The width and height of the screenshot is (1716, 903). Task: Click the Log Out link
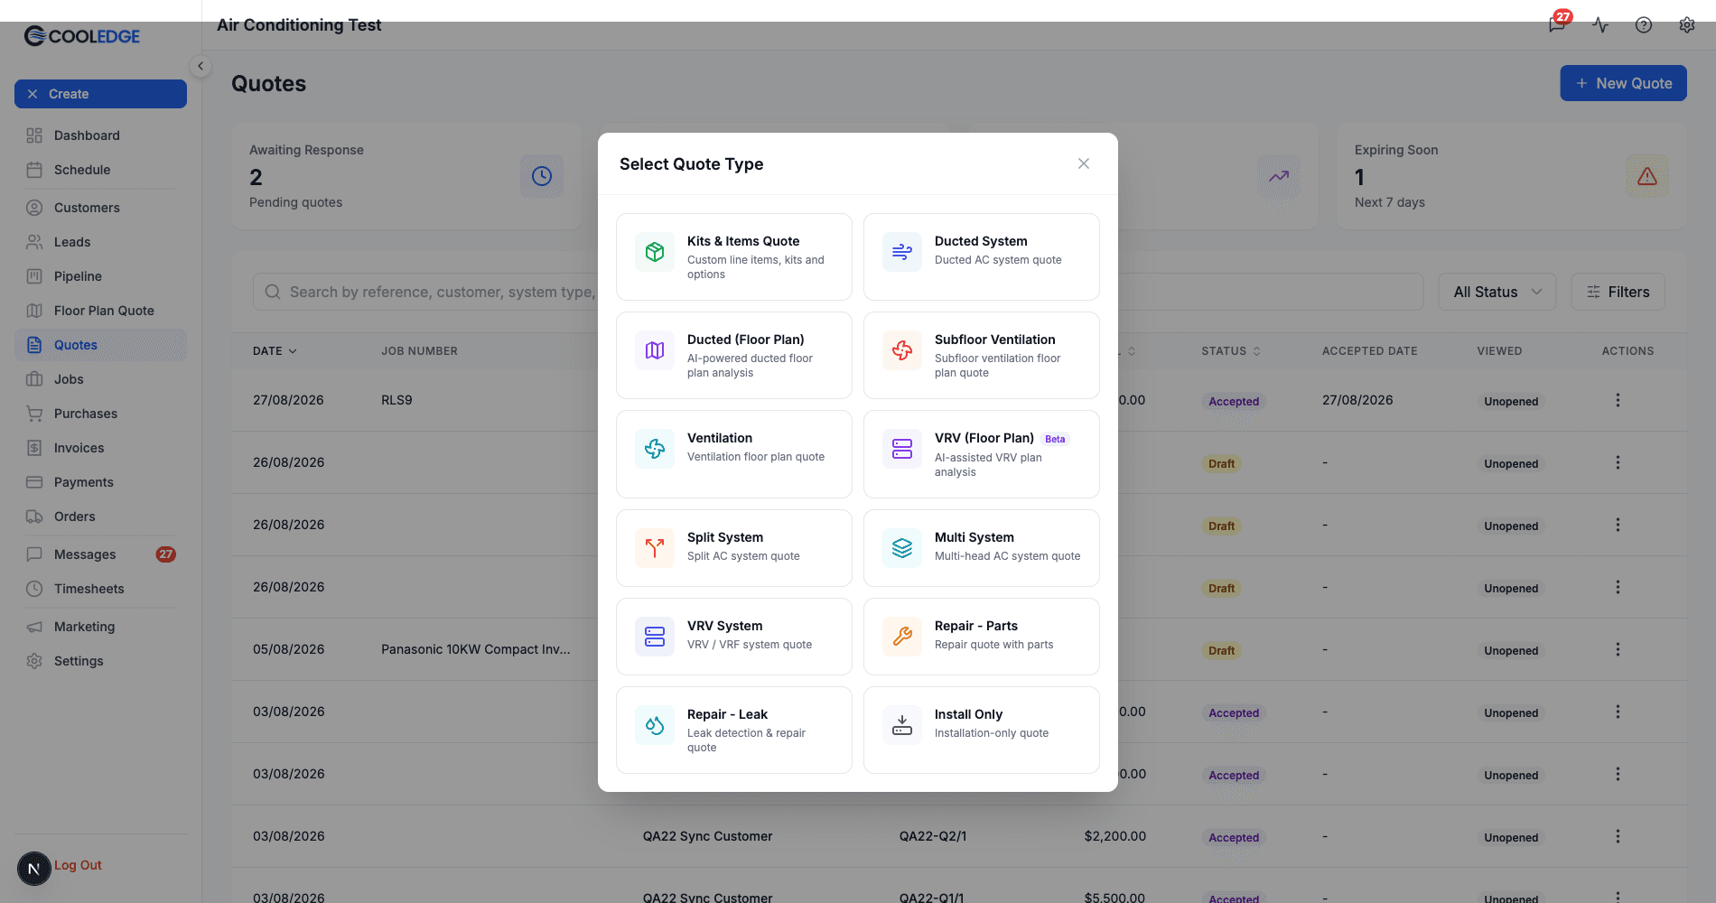[78, 865]
